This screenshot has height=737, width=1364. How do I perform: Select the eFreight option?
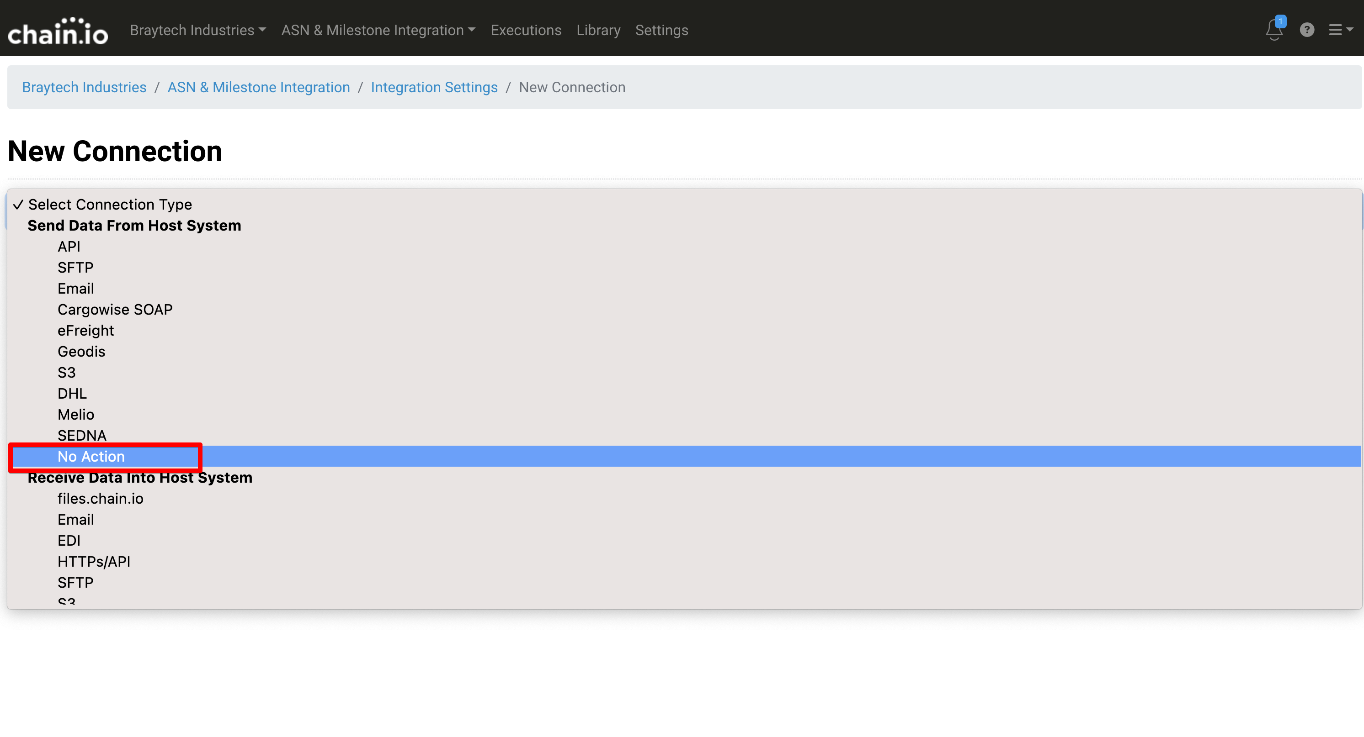coord(85,331)
